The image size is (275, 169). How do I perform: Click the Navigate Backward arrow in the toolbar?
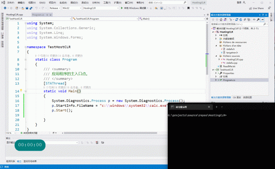pyautogui.click(x=5, y=8)
